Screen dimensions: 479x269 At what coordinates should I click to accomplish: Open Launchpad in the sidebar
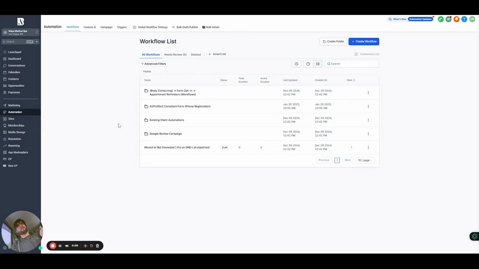coord(15,52)
